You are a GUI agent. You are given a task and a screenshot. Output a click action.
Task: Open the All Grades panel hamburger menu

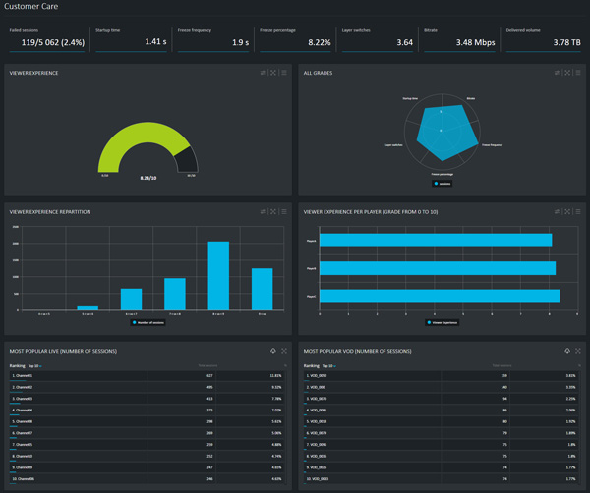pyautogui.click(x=578, y=73)
